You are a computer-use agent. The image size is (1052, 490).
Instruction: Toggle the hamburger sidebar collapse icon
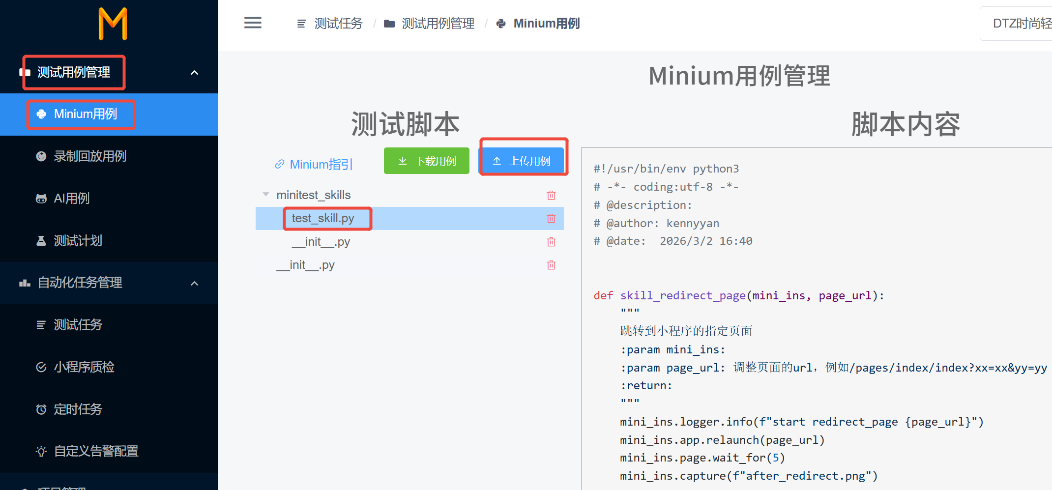pos(253,23)
